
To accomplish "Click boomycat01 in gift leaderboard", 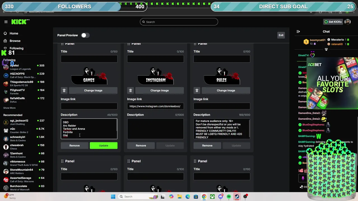I will (317, 40).
